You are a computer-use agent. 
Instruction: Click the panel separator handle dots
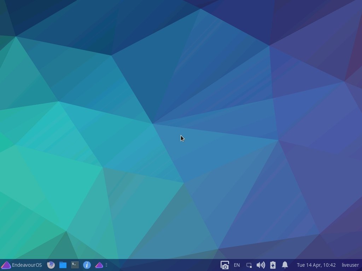pos(106,265)
